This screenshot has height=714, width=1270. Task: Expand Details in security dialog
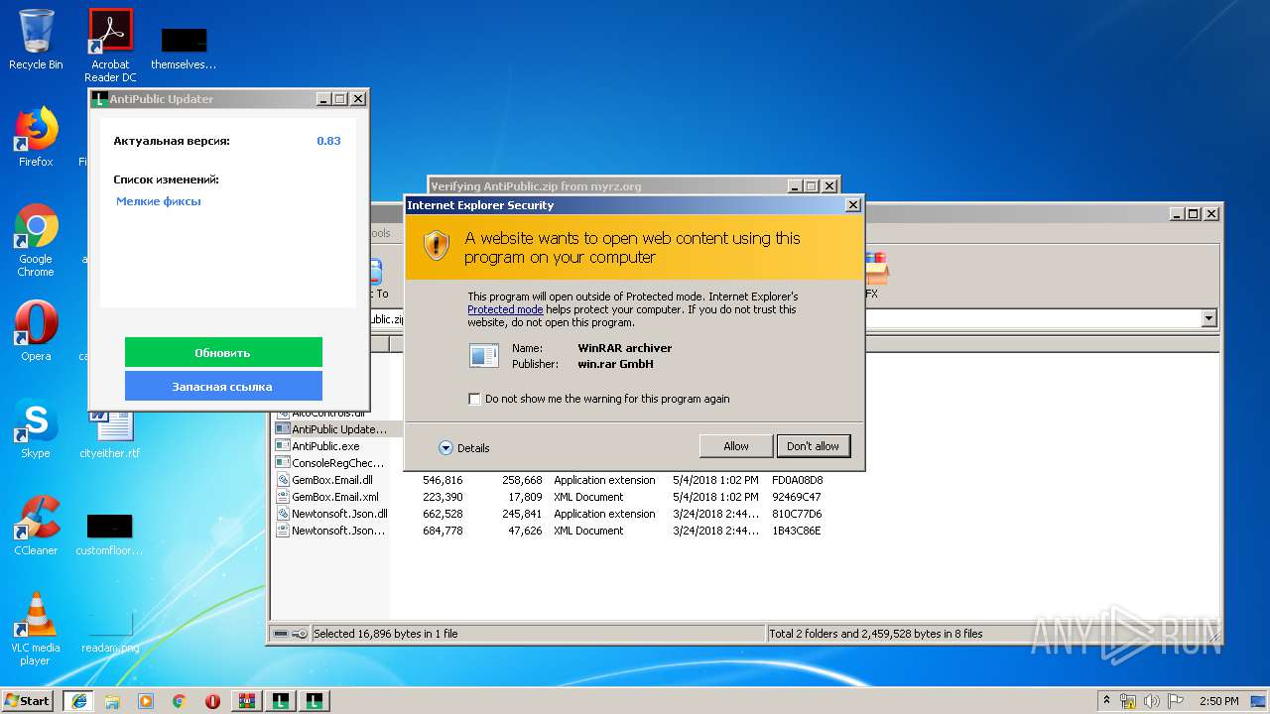click(x=464, y=448)
